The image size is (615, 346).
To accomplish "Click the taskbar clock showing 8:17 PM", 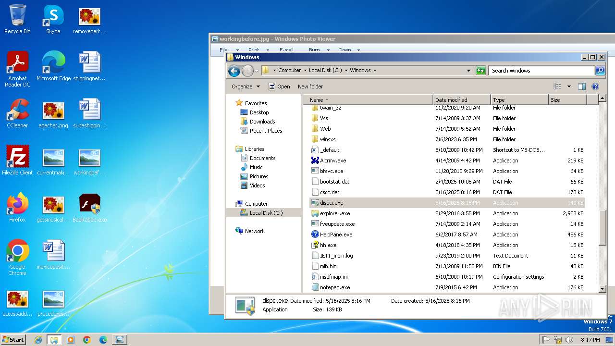I will [x=590, y=340].
